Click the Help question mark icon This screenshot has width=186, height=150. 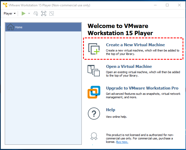pos(94,114)
